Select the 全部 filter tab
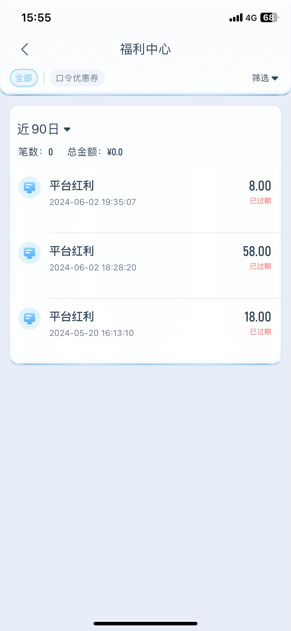This screenshot has width=291, height=631. point(24,78)
